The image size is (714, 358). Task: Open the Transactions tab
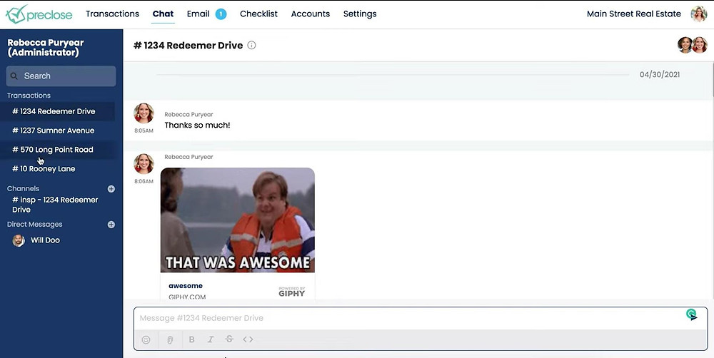(113, 14)
